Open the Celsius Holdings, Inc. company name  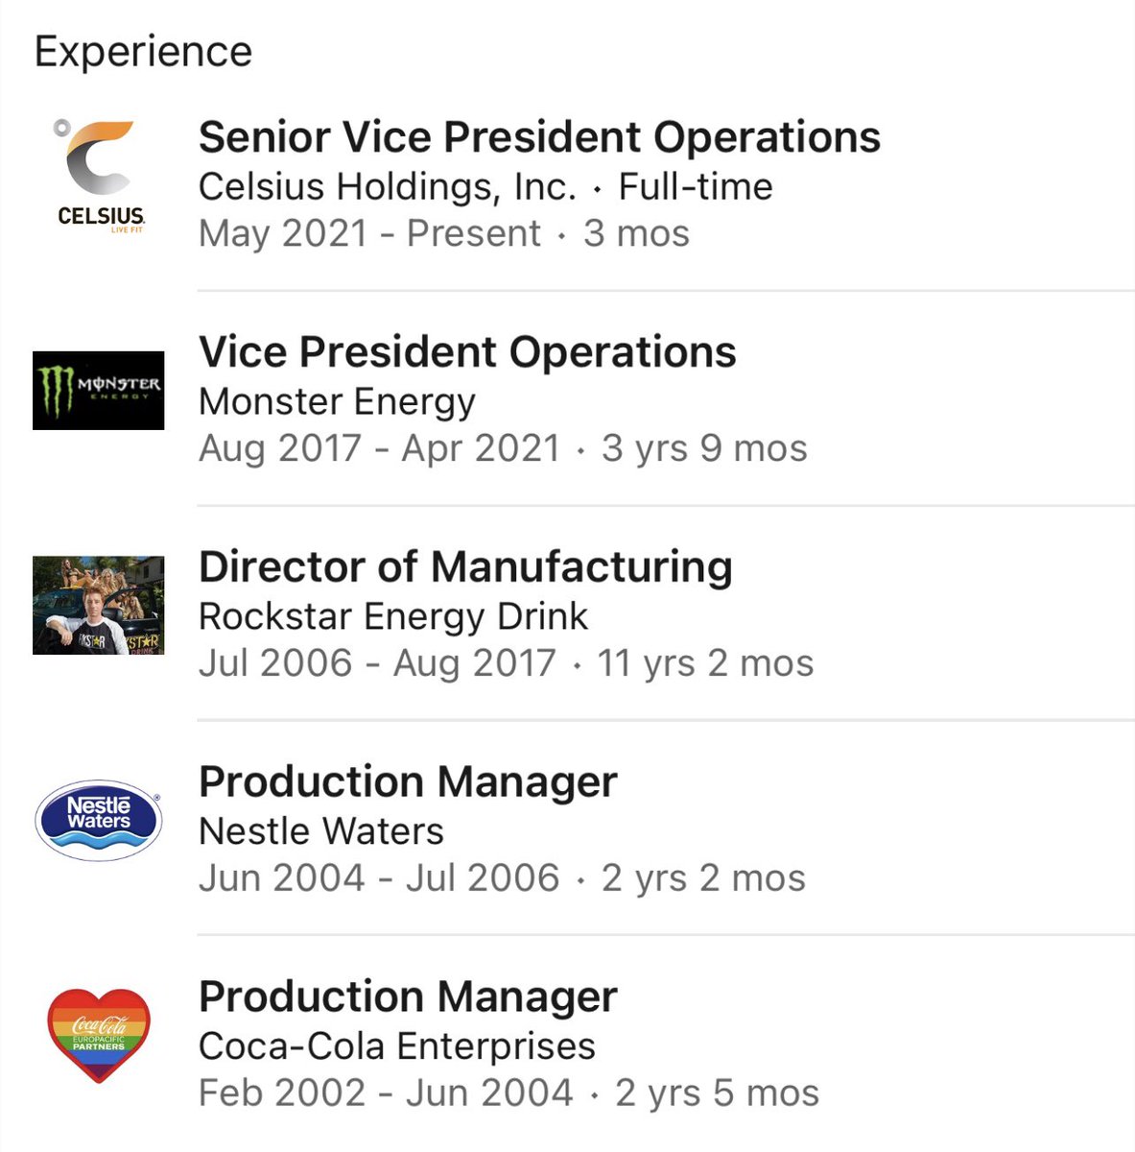coord(388,186)
